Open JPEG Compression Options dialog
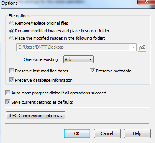The image size is (155, 143). [36, 116]
